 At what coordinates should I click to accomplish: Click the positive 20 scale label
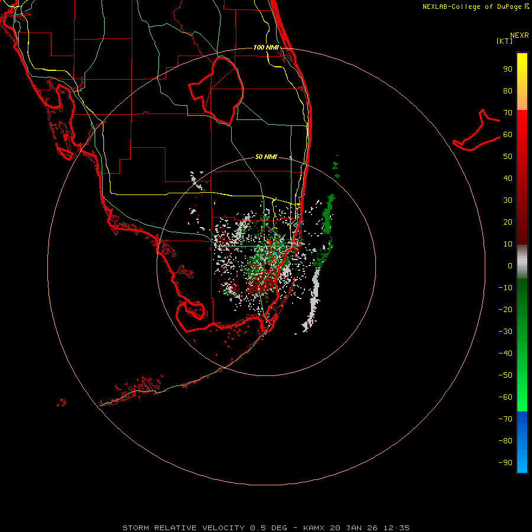click(x=508, y=222)
